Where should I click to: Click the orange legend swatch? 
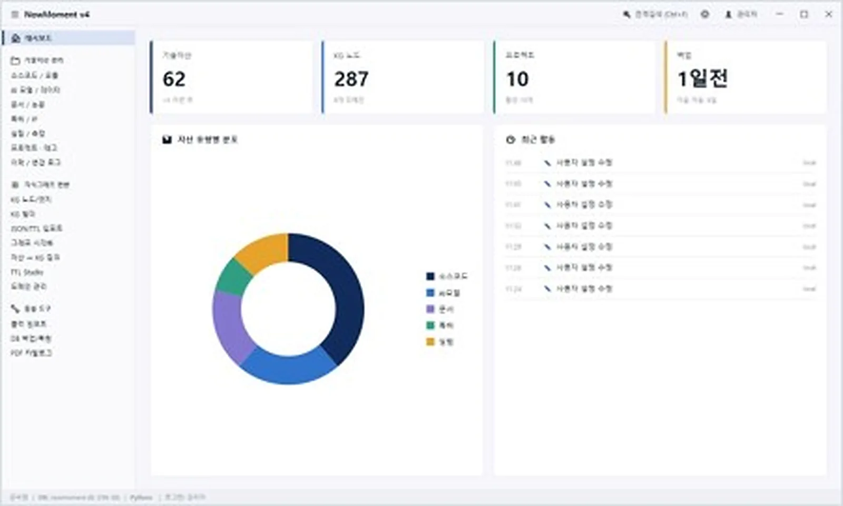[430, 342]
